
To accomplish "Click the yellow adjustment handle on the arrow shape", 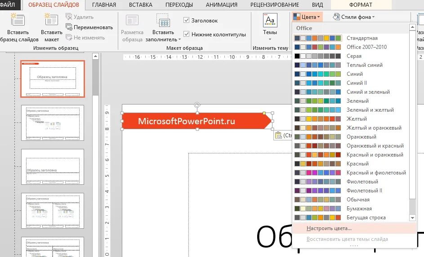I will point(264,113).
